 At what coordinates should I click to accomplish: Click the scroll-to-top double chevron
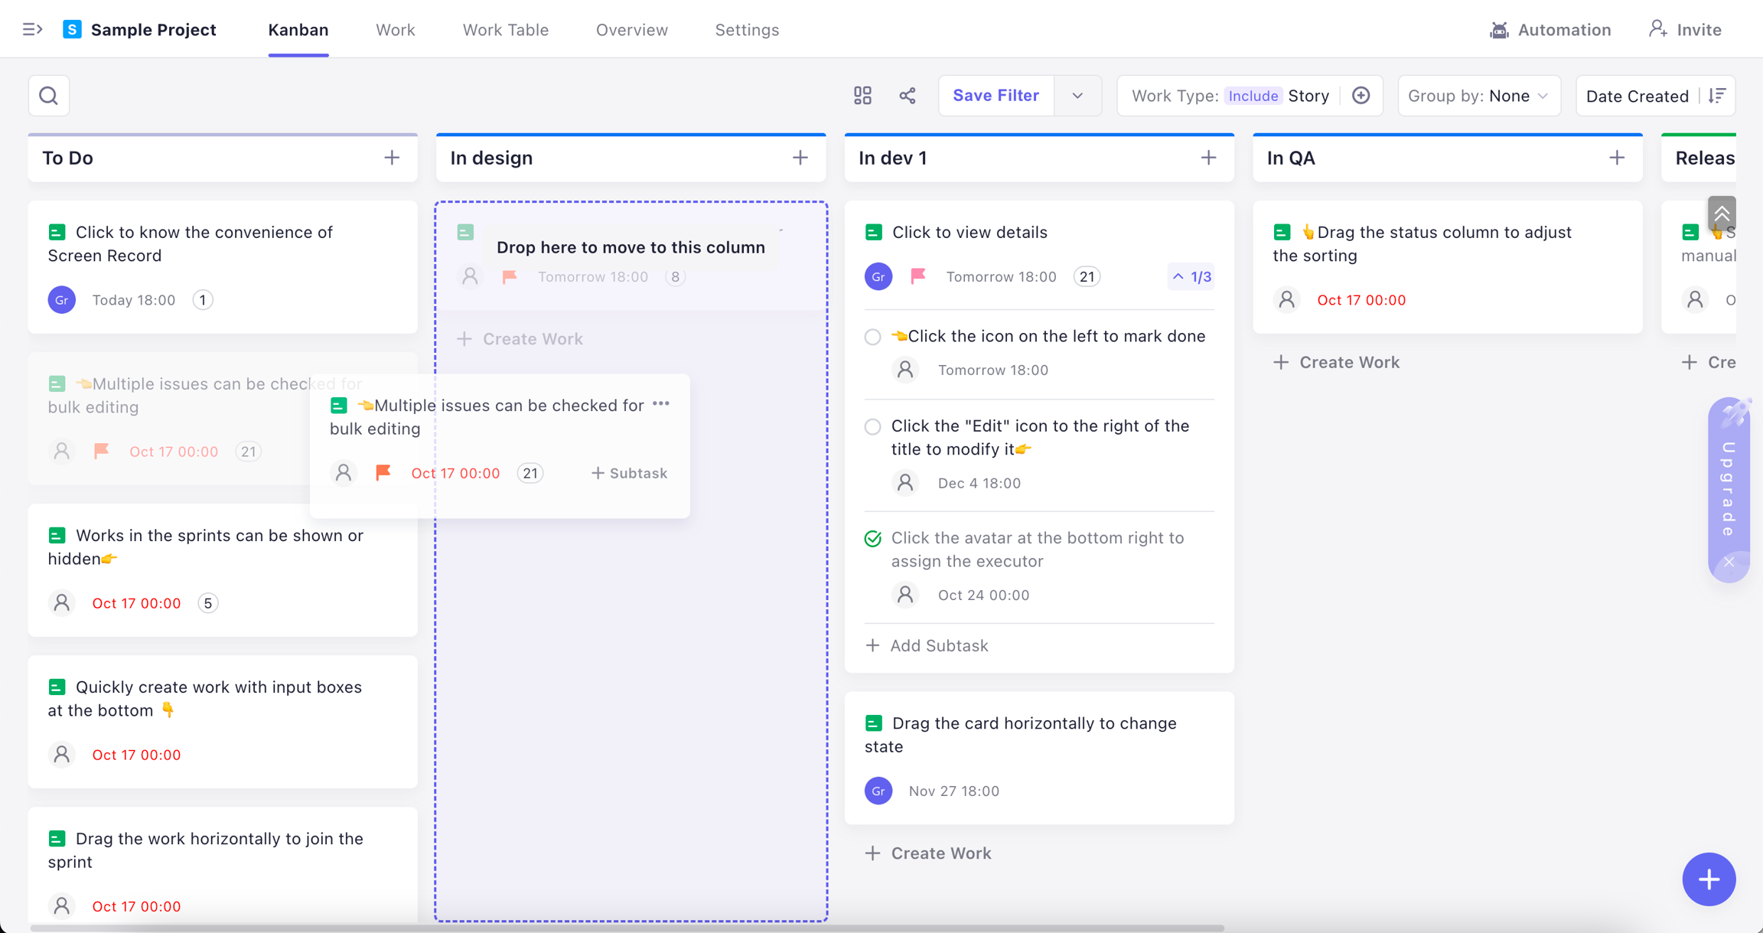[1721, 214]
